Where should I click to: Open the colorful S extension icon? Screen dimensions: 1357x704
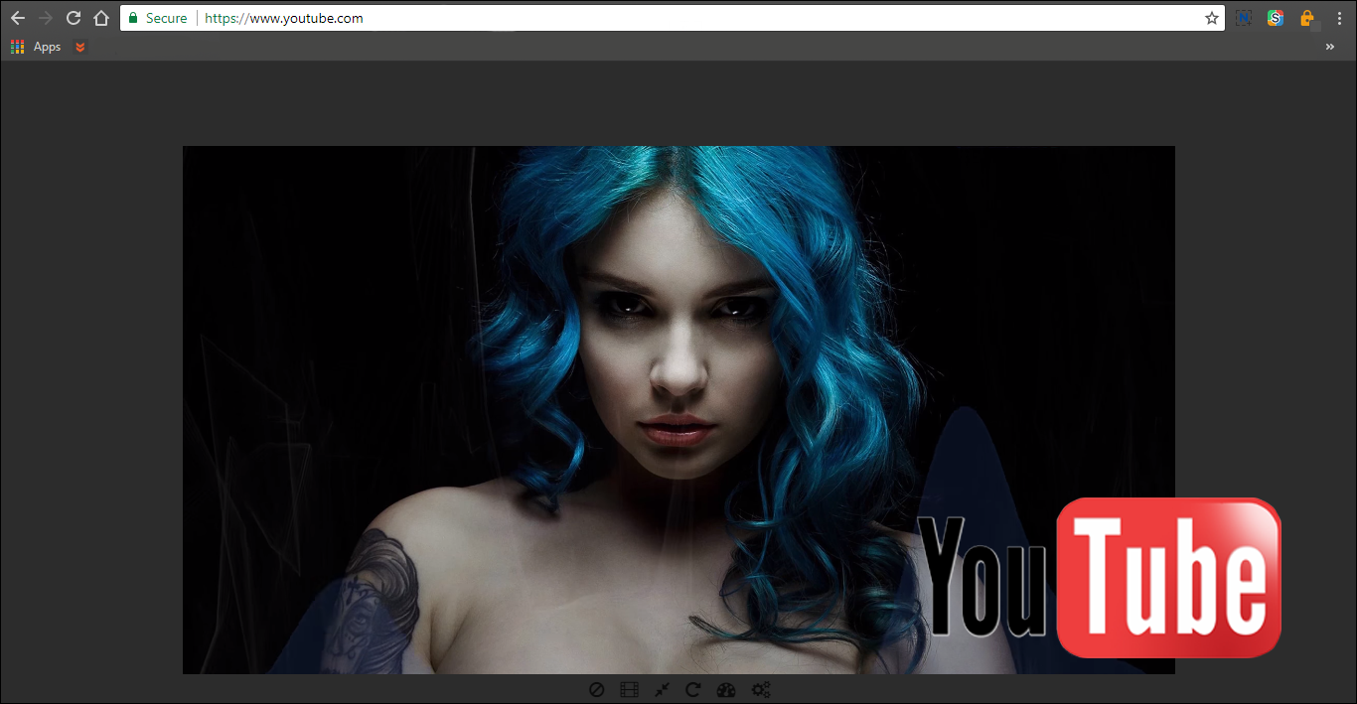point(1275,18)
